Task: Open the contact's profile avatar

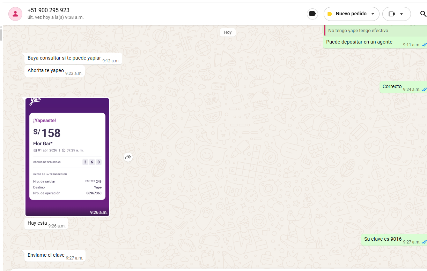Action: (x=15, y=14)
